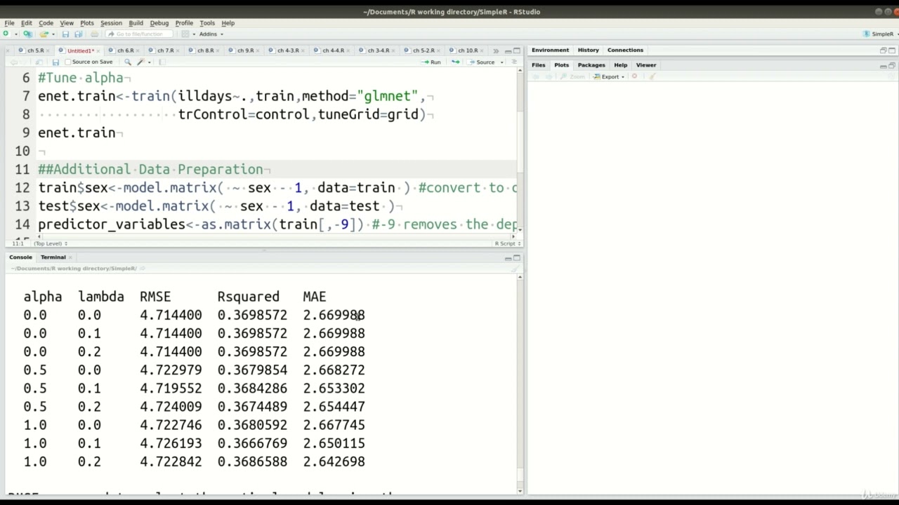Image resolution: width=899 pixels, height=505 pixels.
Task: Open the SimpleR project menu
Action: (x=882, y=34)
